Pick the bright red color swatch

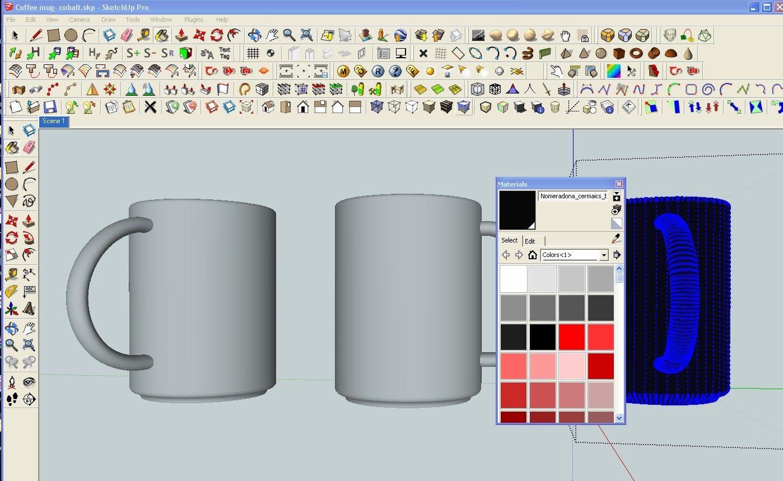point(572,337)
